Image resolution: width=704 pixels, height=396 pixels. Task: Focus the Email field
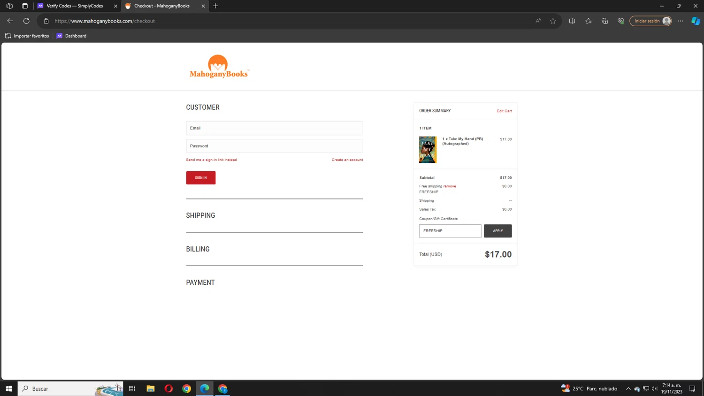point(274,128)
